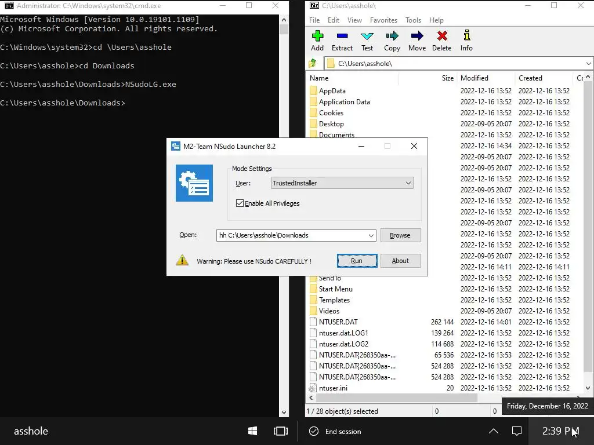Image resolution: width=594 pixels, height=445 pixels.
Task: Click the Move toolbar icon
Action: [417, 37]
